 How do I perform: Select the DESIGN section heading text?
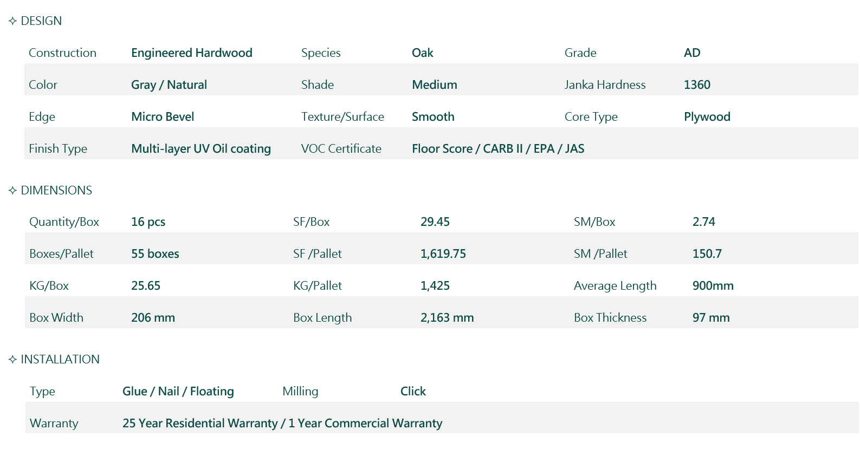[x=41, y=21]
